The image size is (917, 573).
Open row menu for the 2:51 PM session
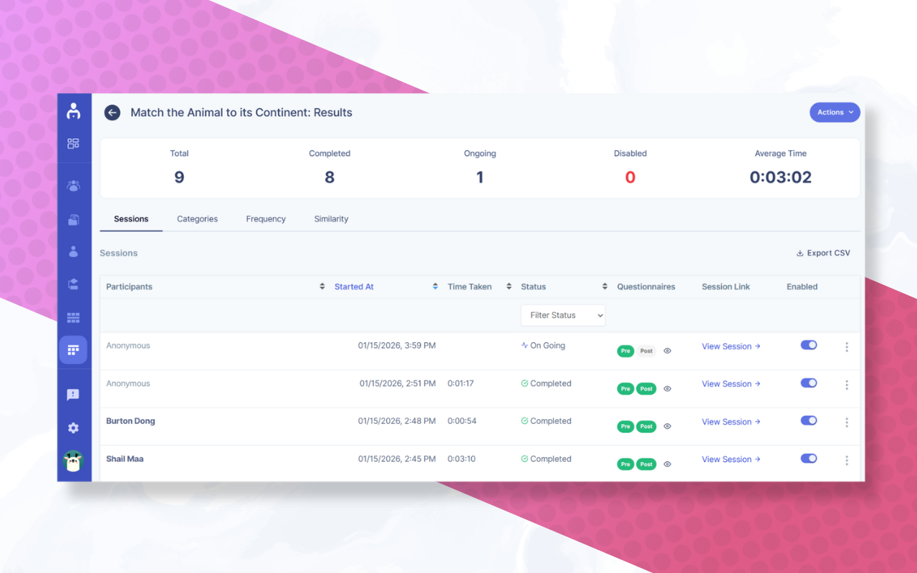pos(847,385)
